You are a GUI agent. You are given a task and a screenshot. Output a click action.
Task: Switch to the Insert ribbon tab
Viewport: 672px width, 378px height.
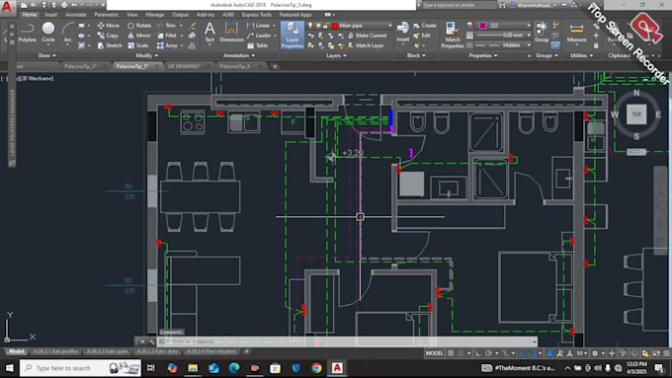[51, 15]
